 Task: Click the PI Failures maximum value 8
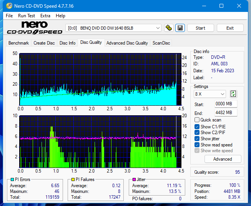click(119, 191)
